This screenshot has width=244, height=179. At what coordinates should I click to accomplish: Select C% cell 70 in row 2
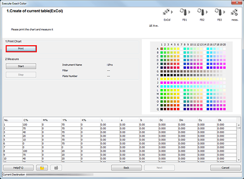point(32,129)
